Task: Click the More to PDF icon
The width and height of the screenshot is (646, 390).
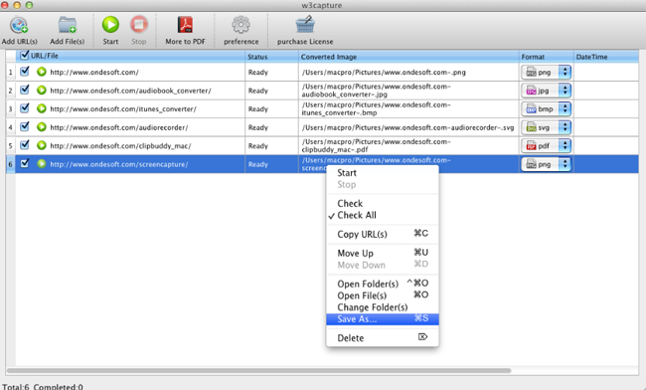Action: point(185,25)
